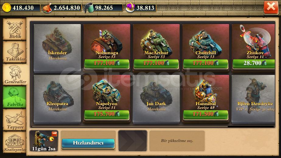Open the Taktikler chess rook tab
The image size is (281, 158).
tap(15, 52)
